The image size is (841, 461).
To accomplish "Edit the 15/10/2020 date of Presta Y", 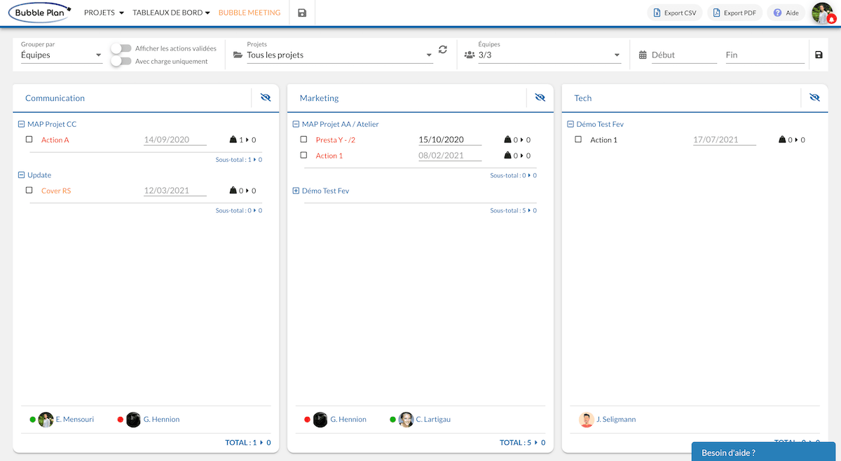I will coord(450,140).
